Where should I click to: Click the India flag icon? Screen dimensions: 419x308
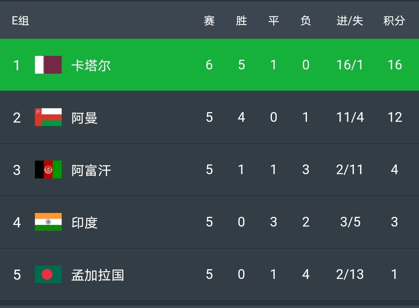point(48,222)
